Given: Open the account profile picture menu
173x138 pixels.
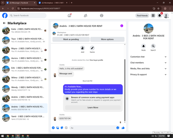Looking at the screenshot, I should coord(166,16).
